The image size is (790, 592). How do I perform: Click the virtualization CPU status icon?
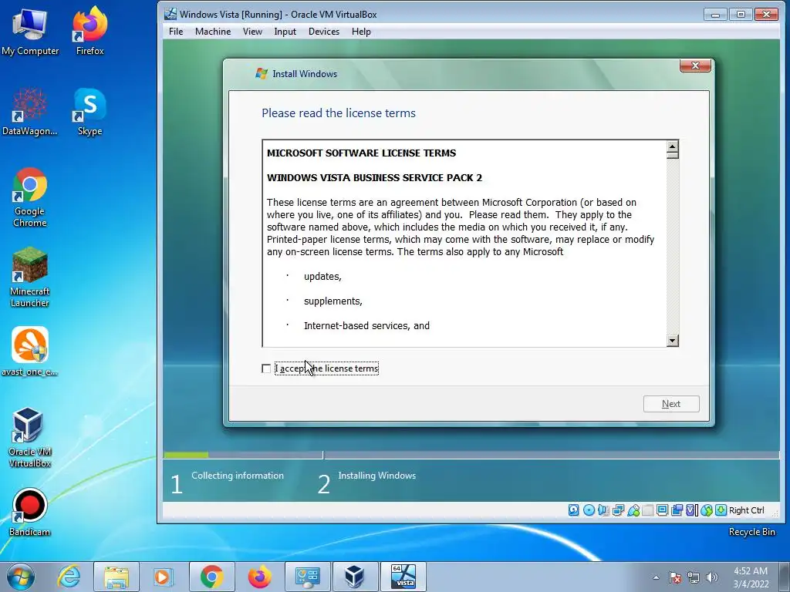(692, 510)
